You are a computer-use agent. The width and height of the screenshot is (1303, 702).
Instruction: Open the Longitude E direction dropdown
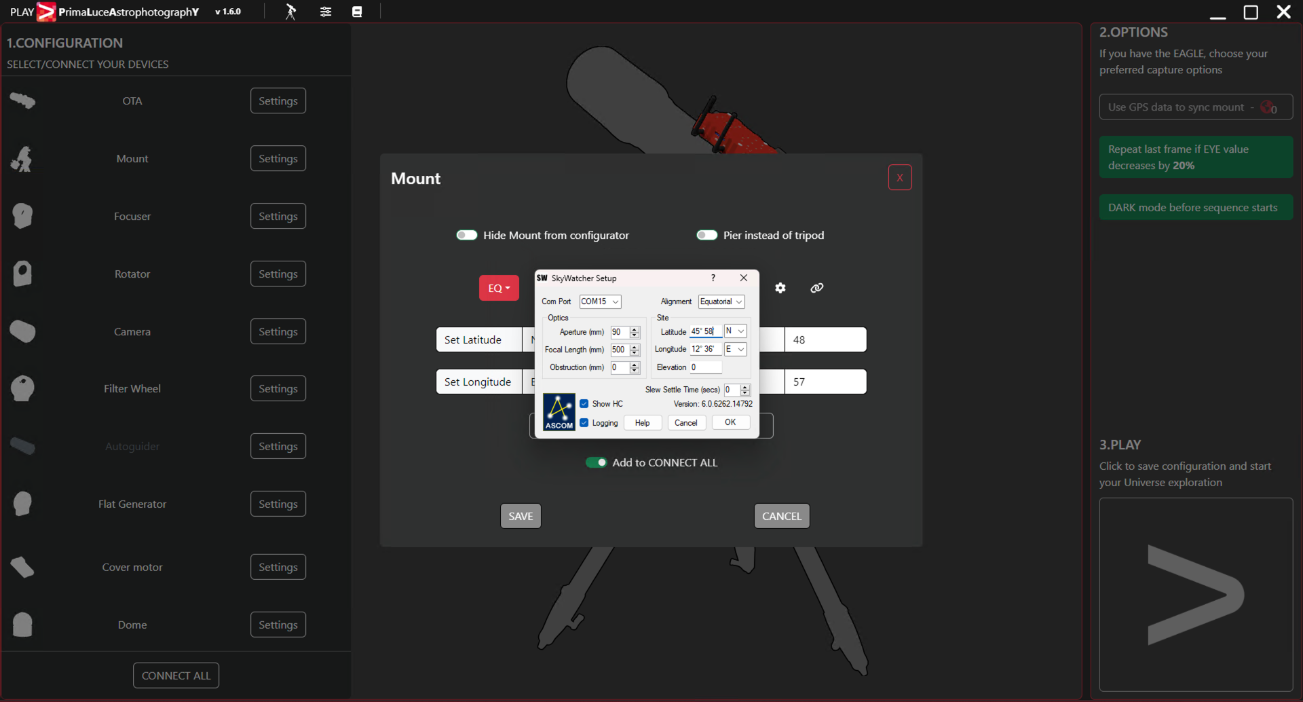tap(735, 349)
